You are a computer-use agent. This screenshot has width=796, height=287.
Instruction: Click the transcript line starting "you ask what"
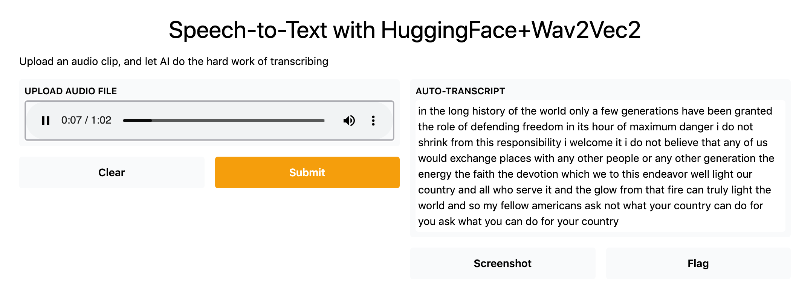518,222
